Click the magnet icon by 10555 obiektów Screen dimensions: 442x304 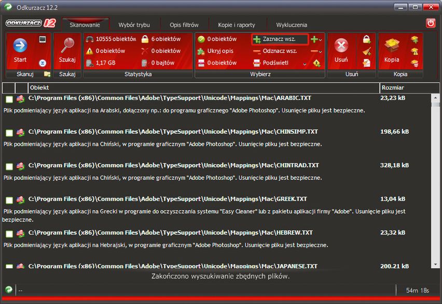pos(90,39)
